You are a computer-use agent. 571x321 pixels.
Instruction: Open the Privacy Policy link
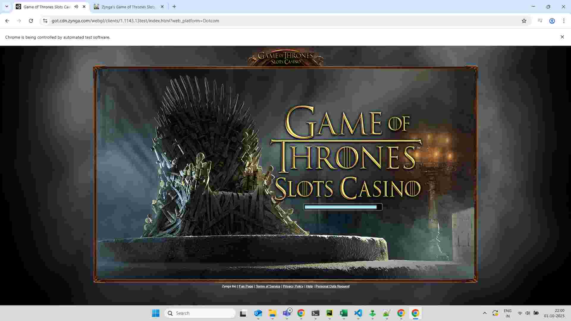[293, 286]
